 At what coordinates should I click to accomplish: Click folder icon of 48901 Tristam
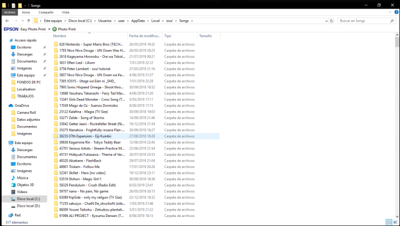click(56, 167)
